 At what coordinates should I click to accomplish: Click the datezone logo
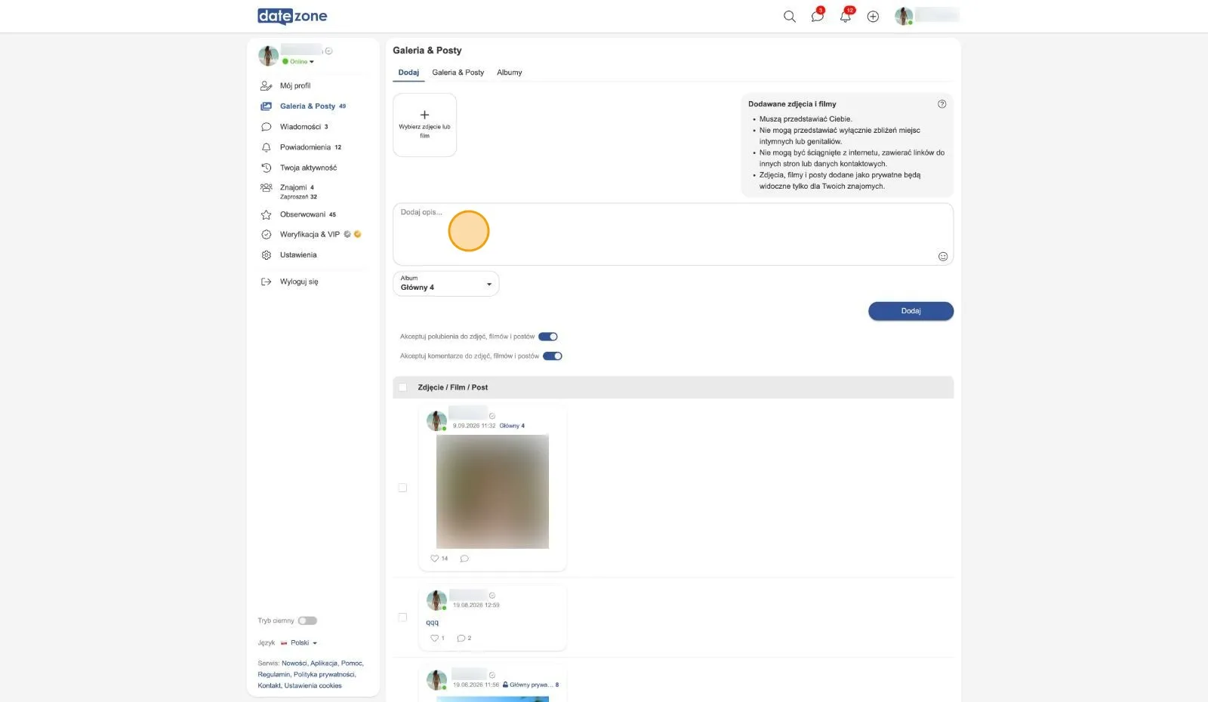click(292, 16)
